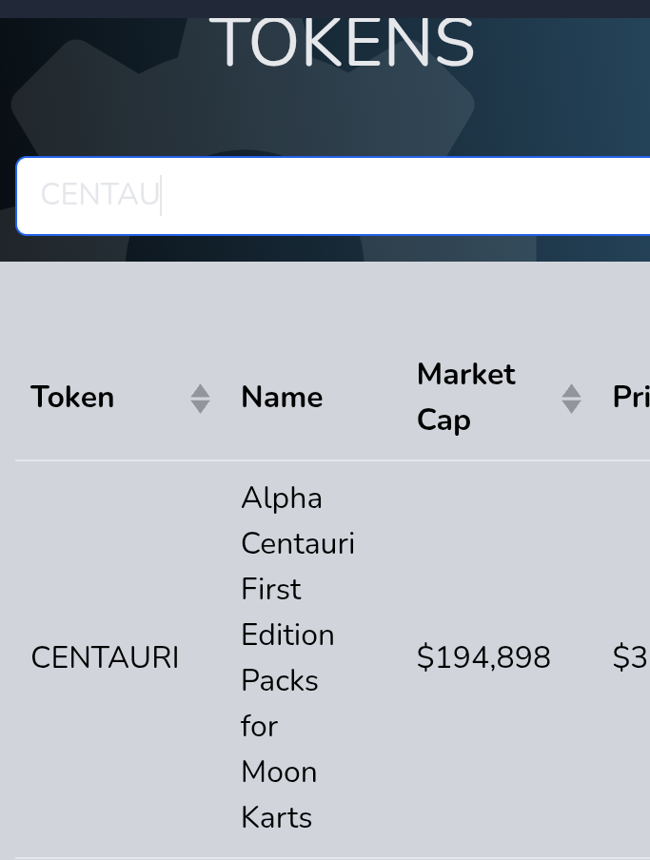Image resolution: width=650 pixels, height=860 pixels.
Task: Select the upward arrow beside Token header
Action: 200,391
